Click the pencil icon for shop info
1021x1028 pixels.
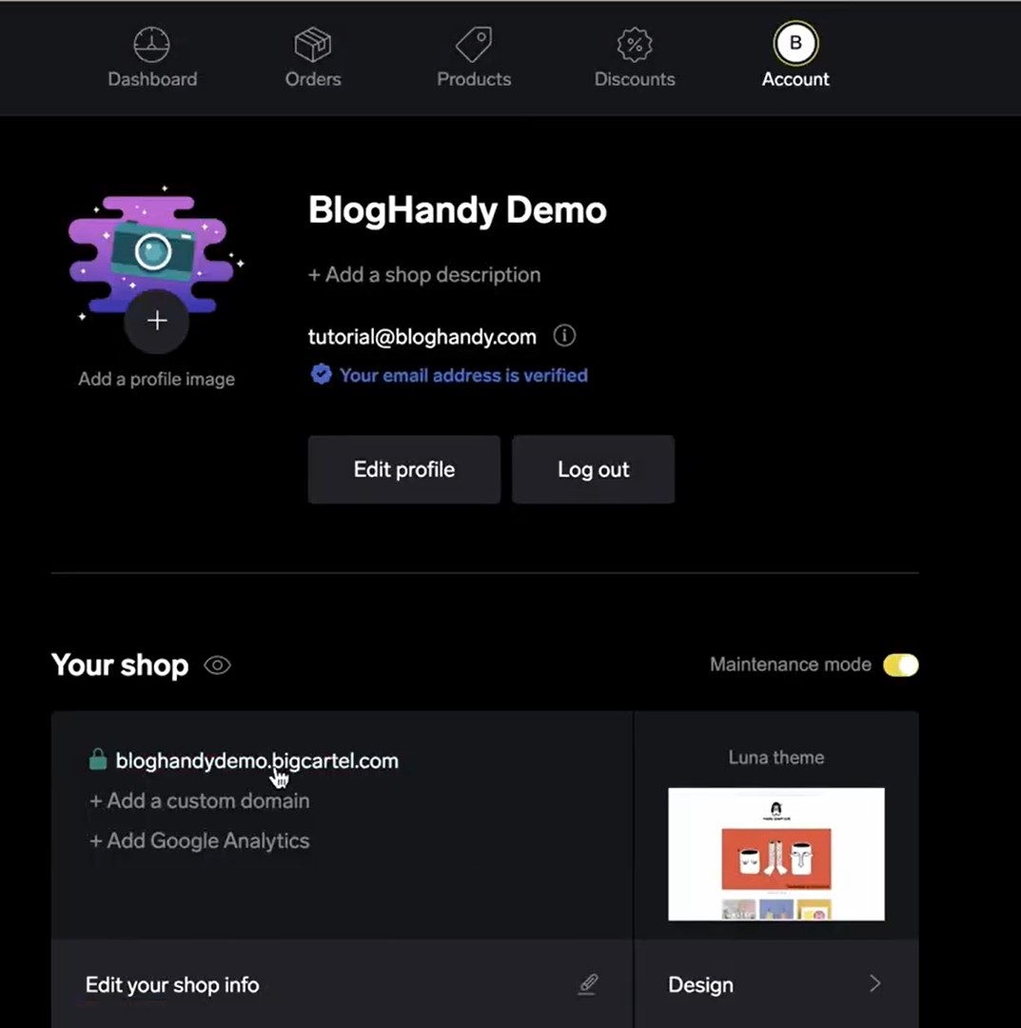[x=588, y=983]
